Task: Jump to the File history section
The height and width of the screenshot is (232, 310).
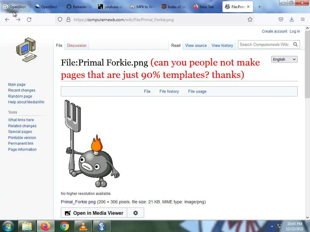Action: pyautogui.click(x=169, y=91)
